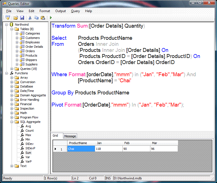This screenshot has height=183, width=217.
Task: Switch to the Message tab
Action: pos(70,136)
